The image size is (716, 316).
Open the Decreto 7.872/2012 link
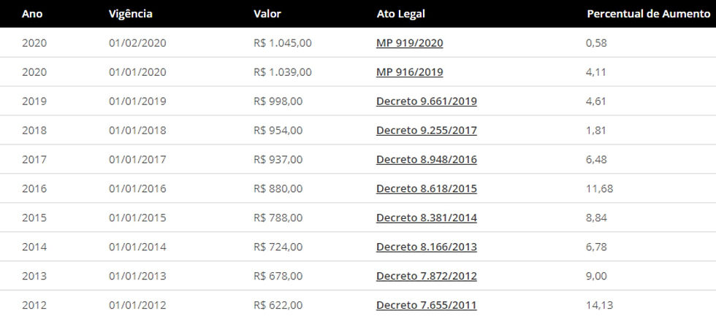pyautogui.click(x=426, y=276)
